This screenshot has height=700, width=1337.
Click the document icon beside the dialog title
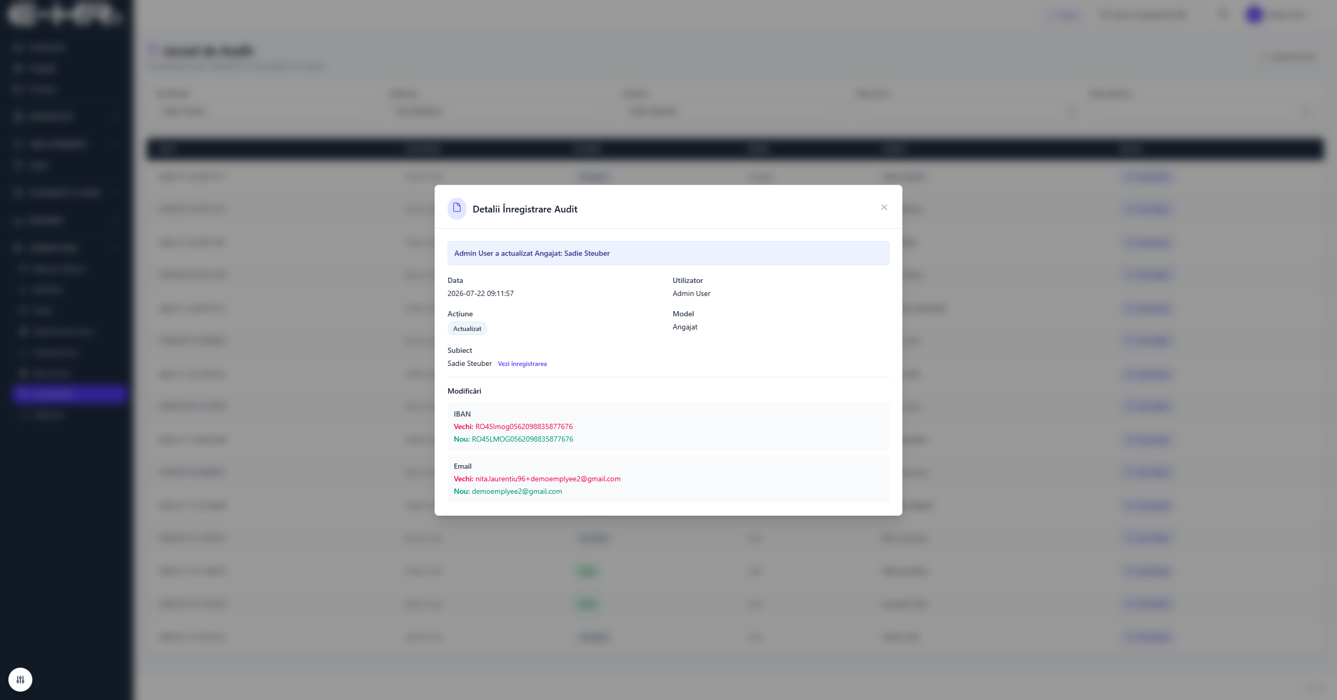[457, 208]
